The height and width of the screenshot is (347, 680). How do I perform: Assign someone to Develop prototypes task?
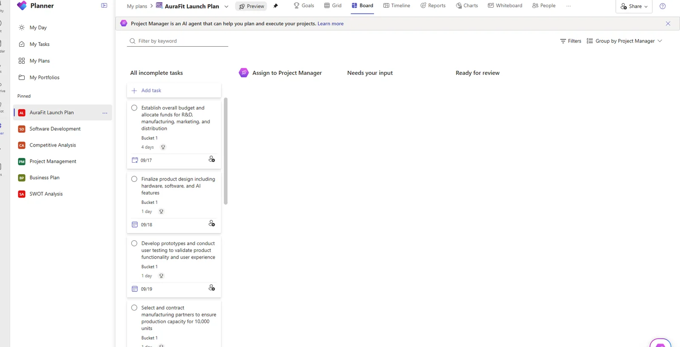212,288
